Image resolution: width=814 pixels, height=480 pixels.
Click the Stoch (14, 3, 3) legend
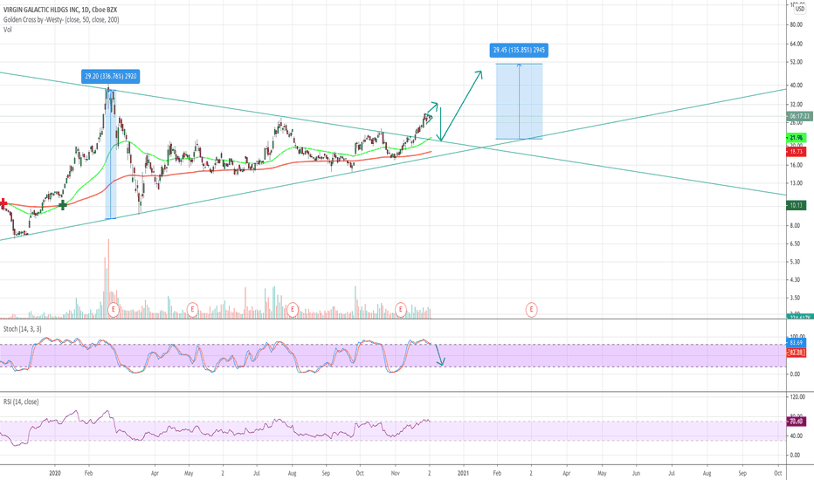[23, 329]
